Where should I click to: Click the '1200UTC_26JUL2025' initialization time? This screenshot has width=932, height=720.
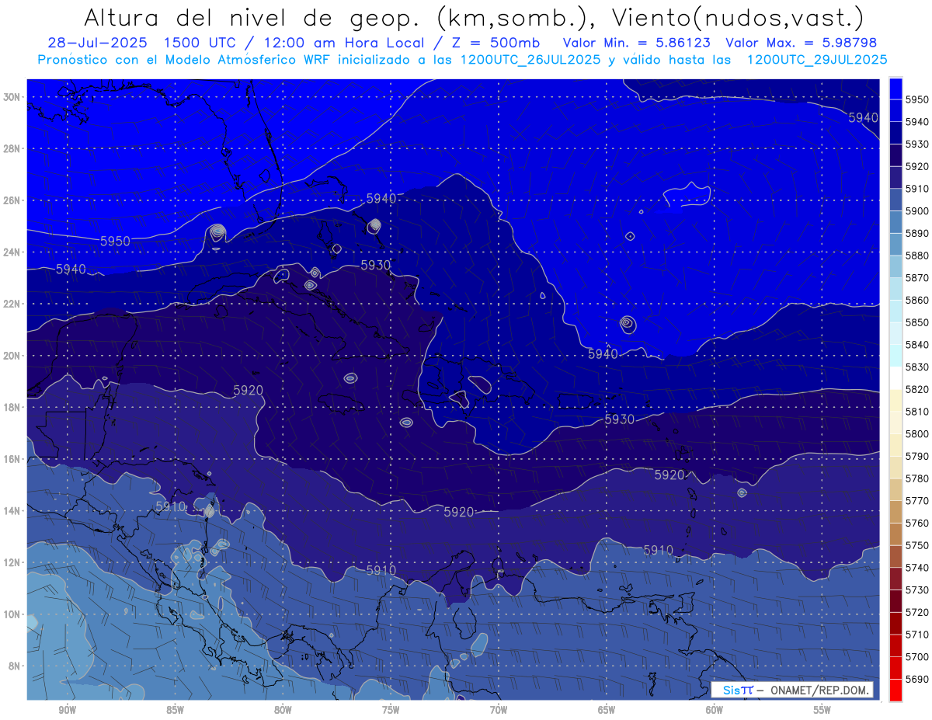[530, 59]
